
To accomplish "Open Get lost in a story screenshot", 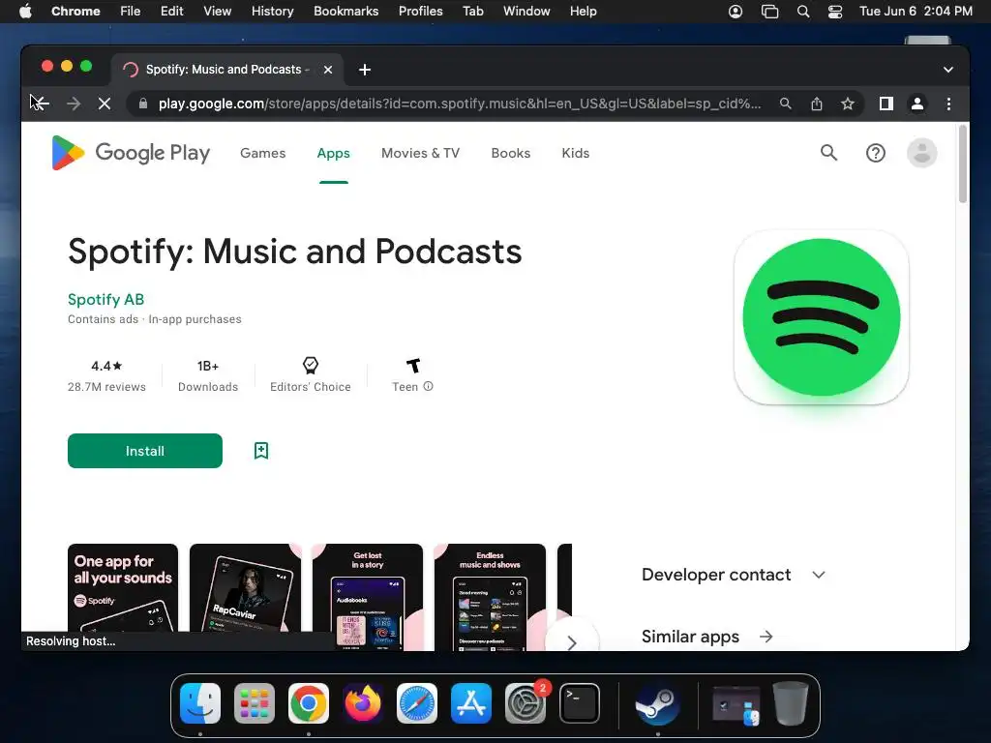I will click(x=367, y=597).
